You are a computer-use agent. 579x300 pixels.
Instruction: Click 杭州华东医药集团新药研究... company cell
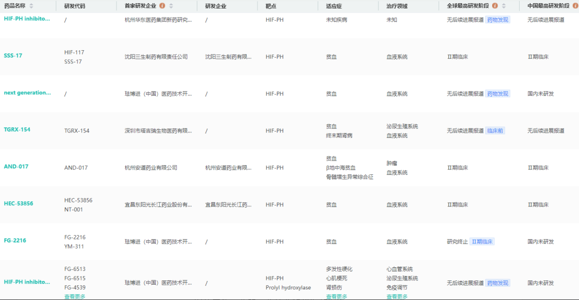[158, 20]
